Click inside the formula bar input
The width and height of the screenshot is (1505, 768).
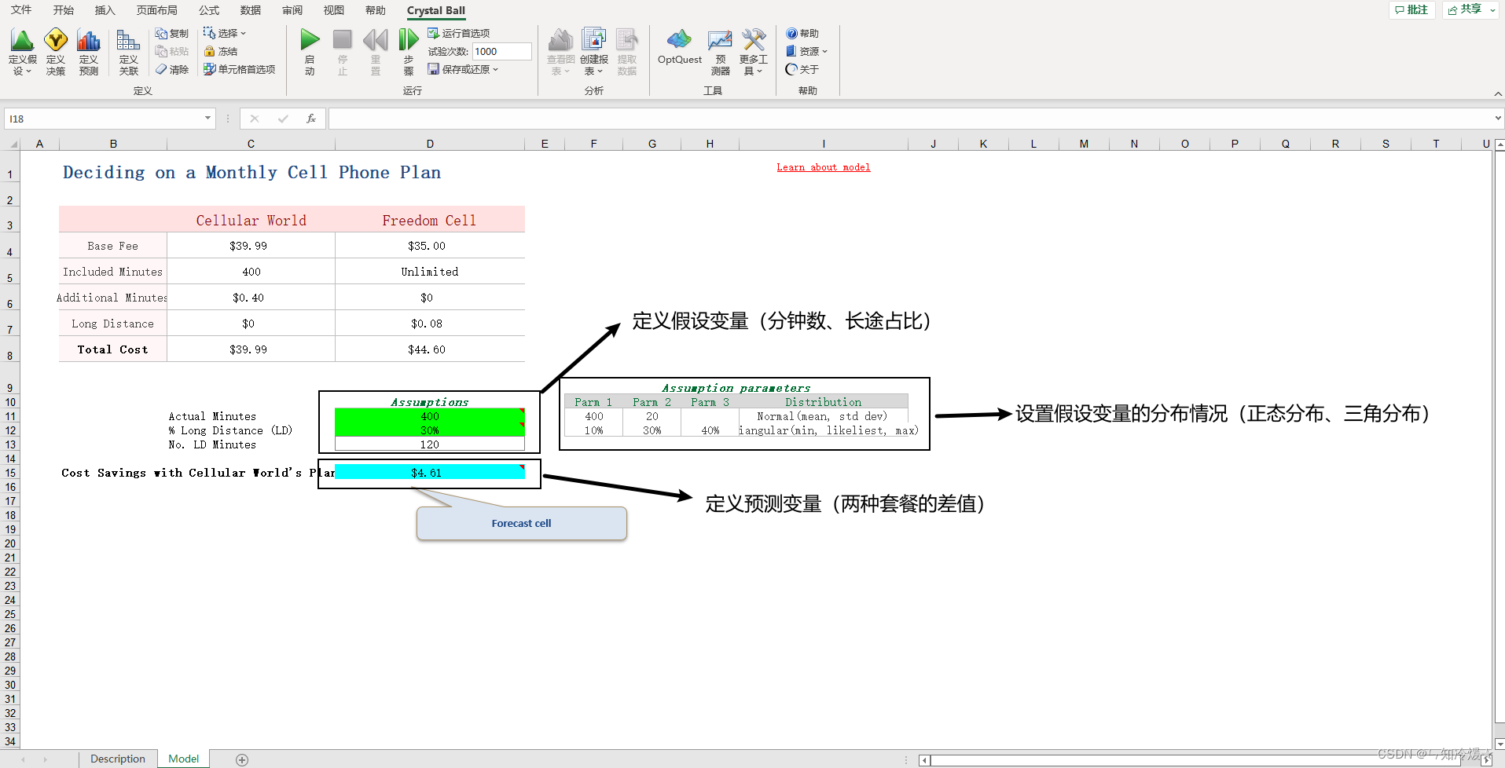point(909,119)
